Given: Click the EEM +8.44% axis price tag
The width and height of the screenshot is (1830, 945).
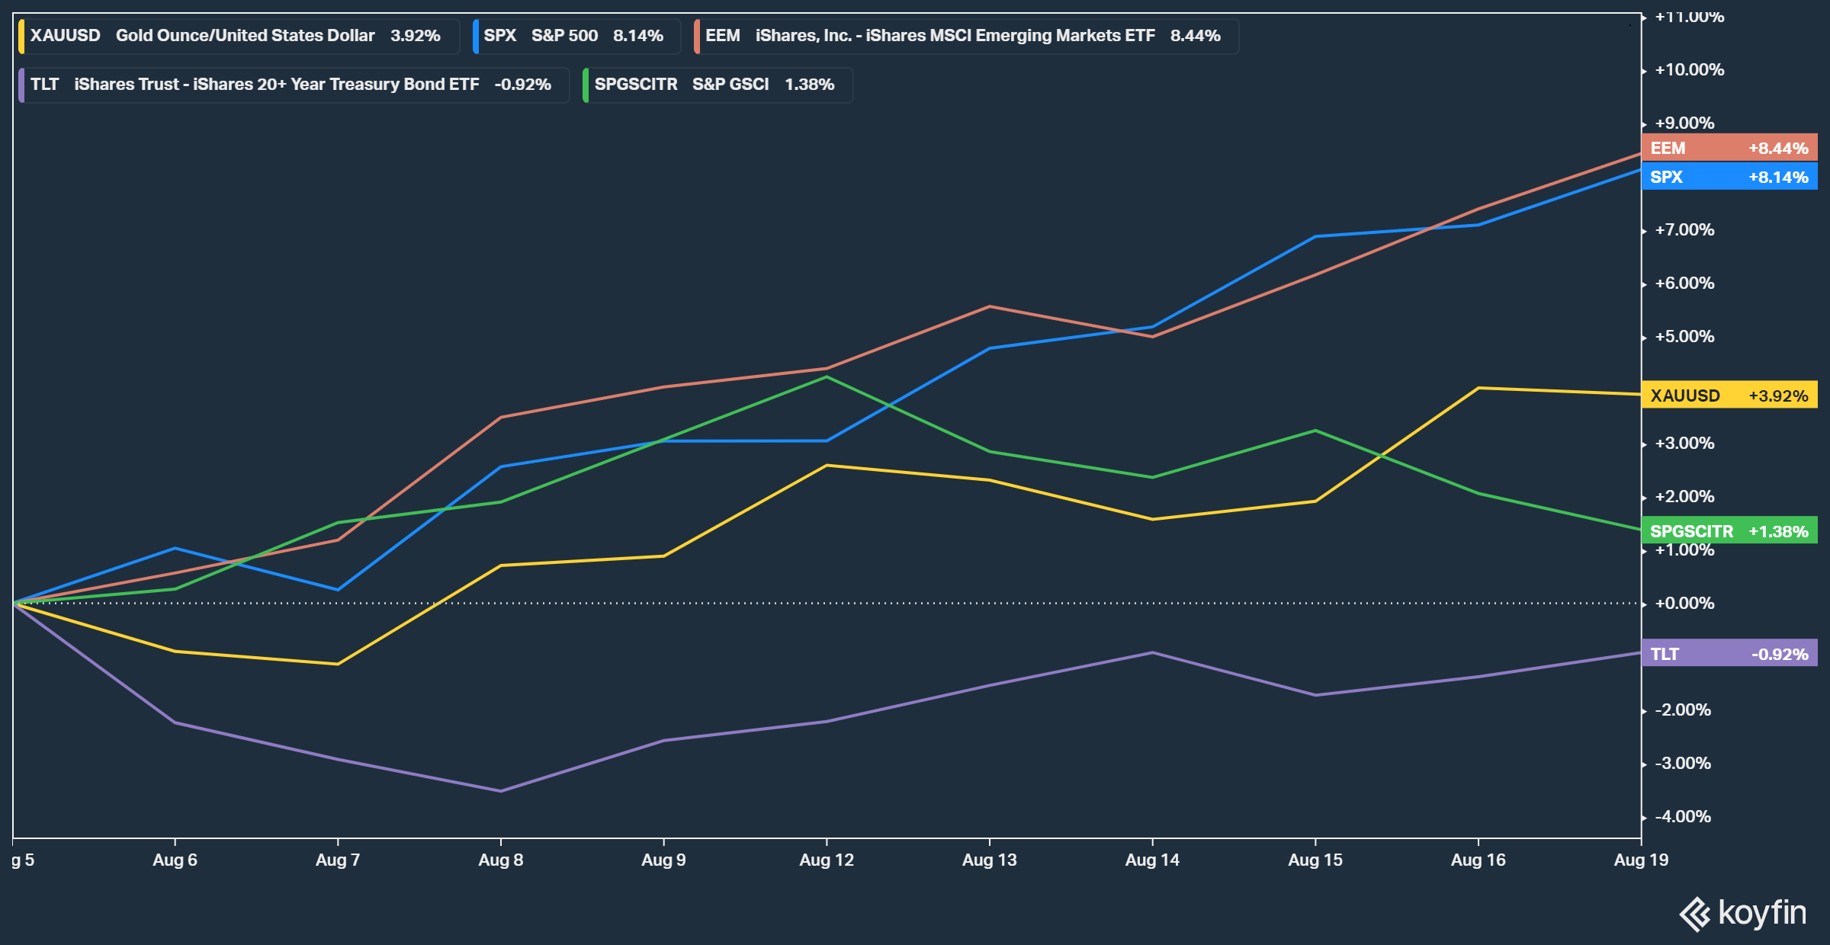Looking at the screenshot, I should 1729,148.
